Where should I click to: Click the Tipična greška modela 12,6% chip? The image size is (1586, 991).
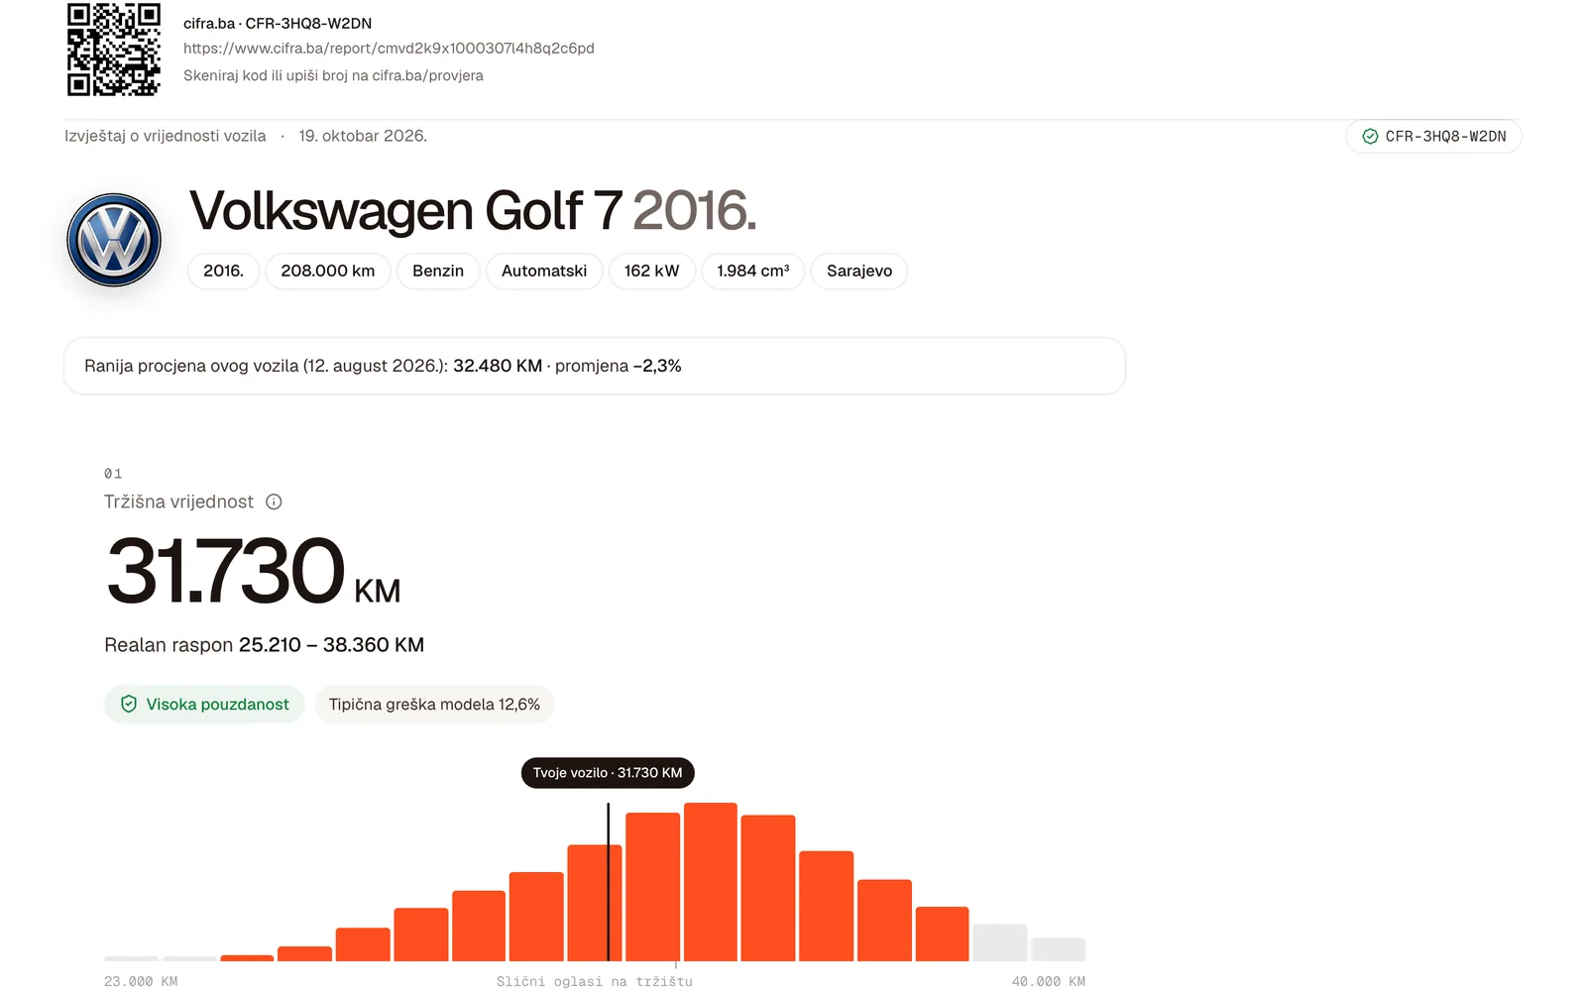pyautogui.click(x=434, y=705)
